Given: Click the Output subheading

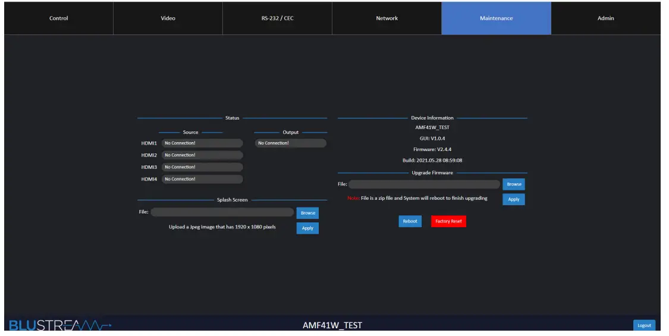Looking at the screenshot, I should click(291, 133).
